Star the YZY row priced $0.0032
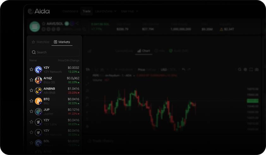This screenshot has width=266, height=155. [x=31, y=69]
